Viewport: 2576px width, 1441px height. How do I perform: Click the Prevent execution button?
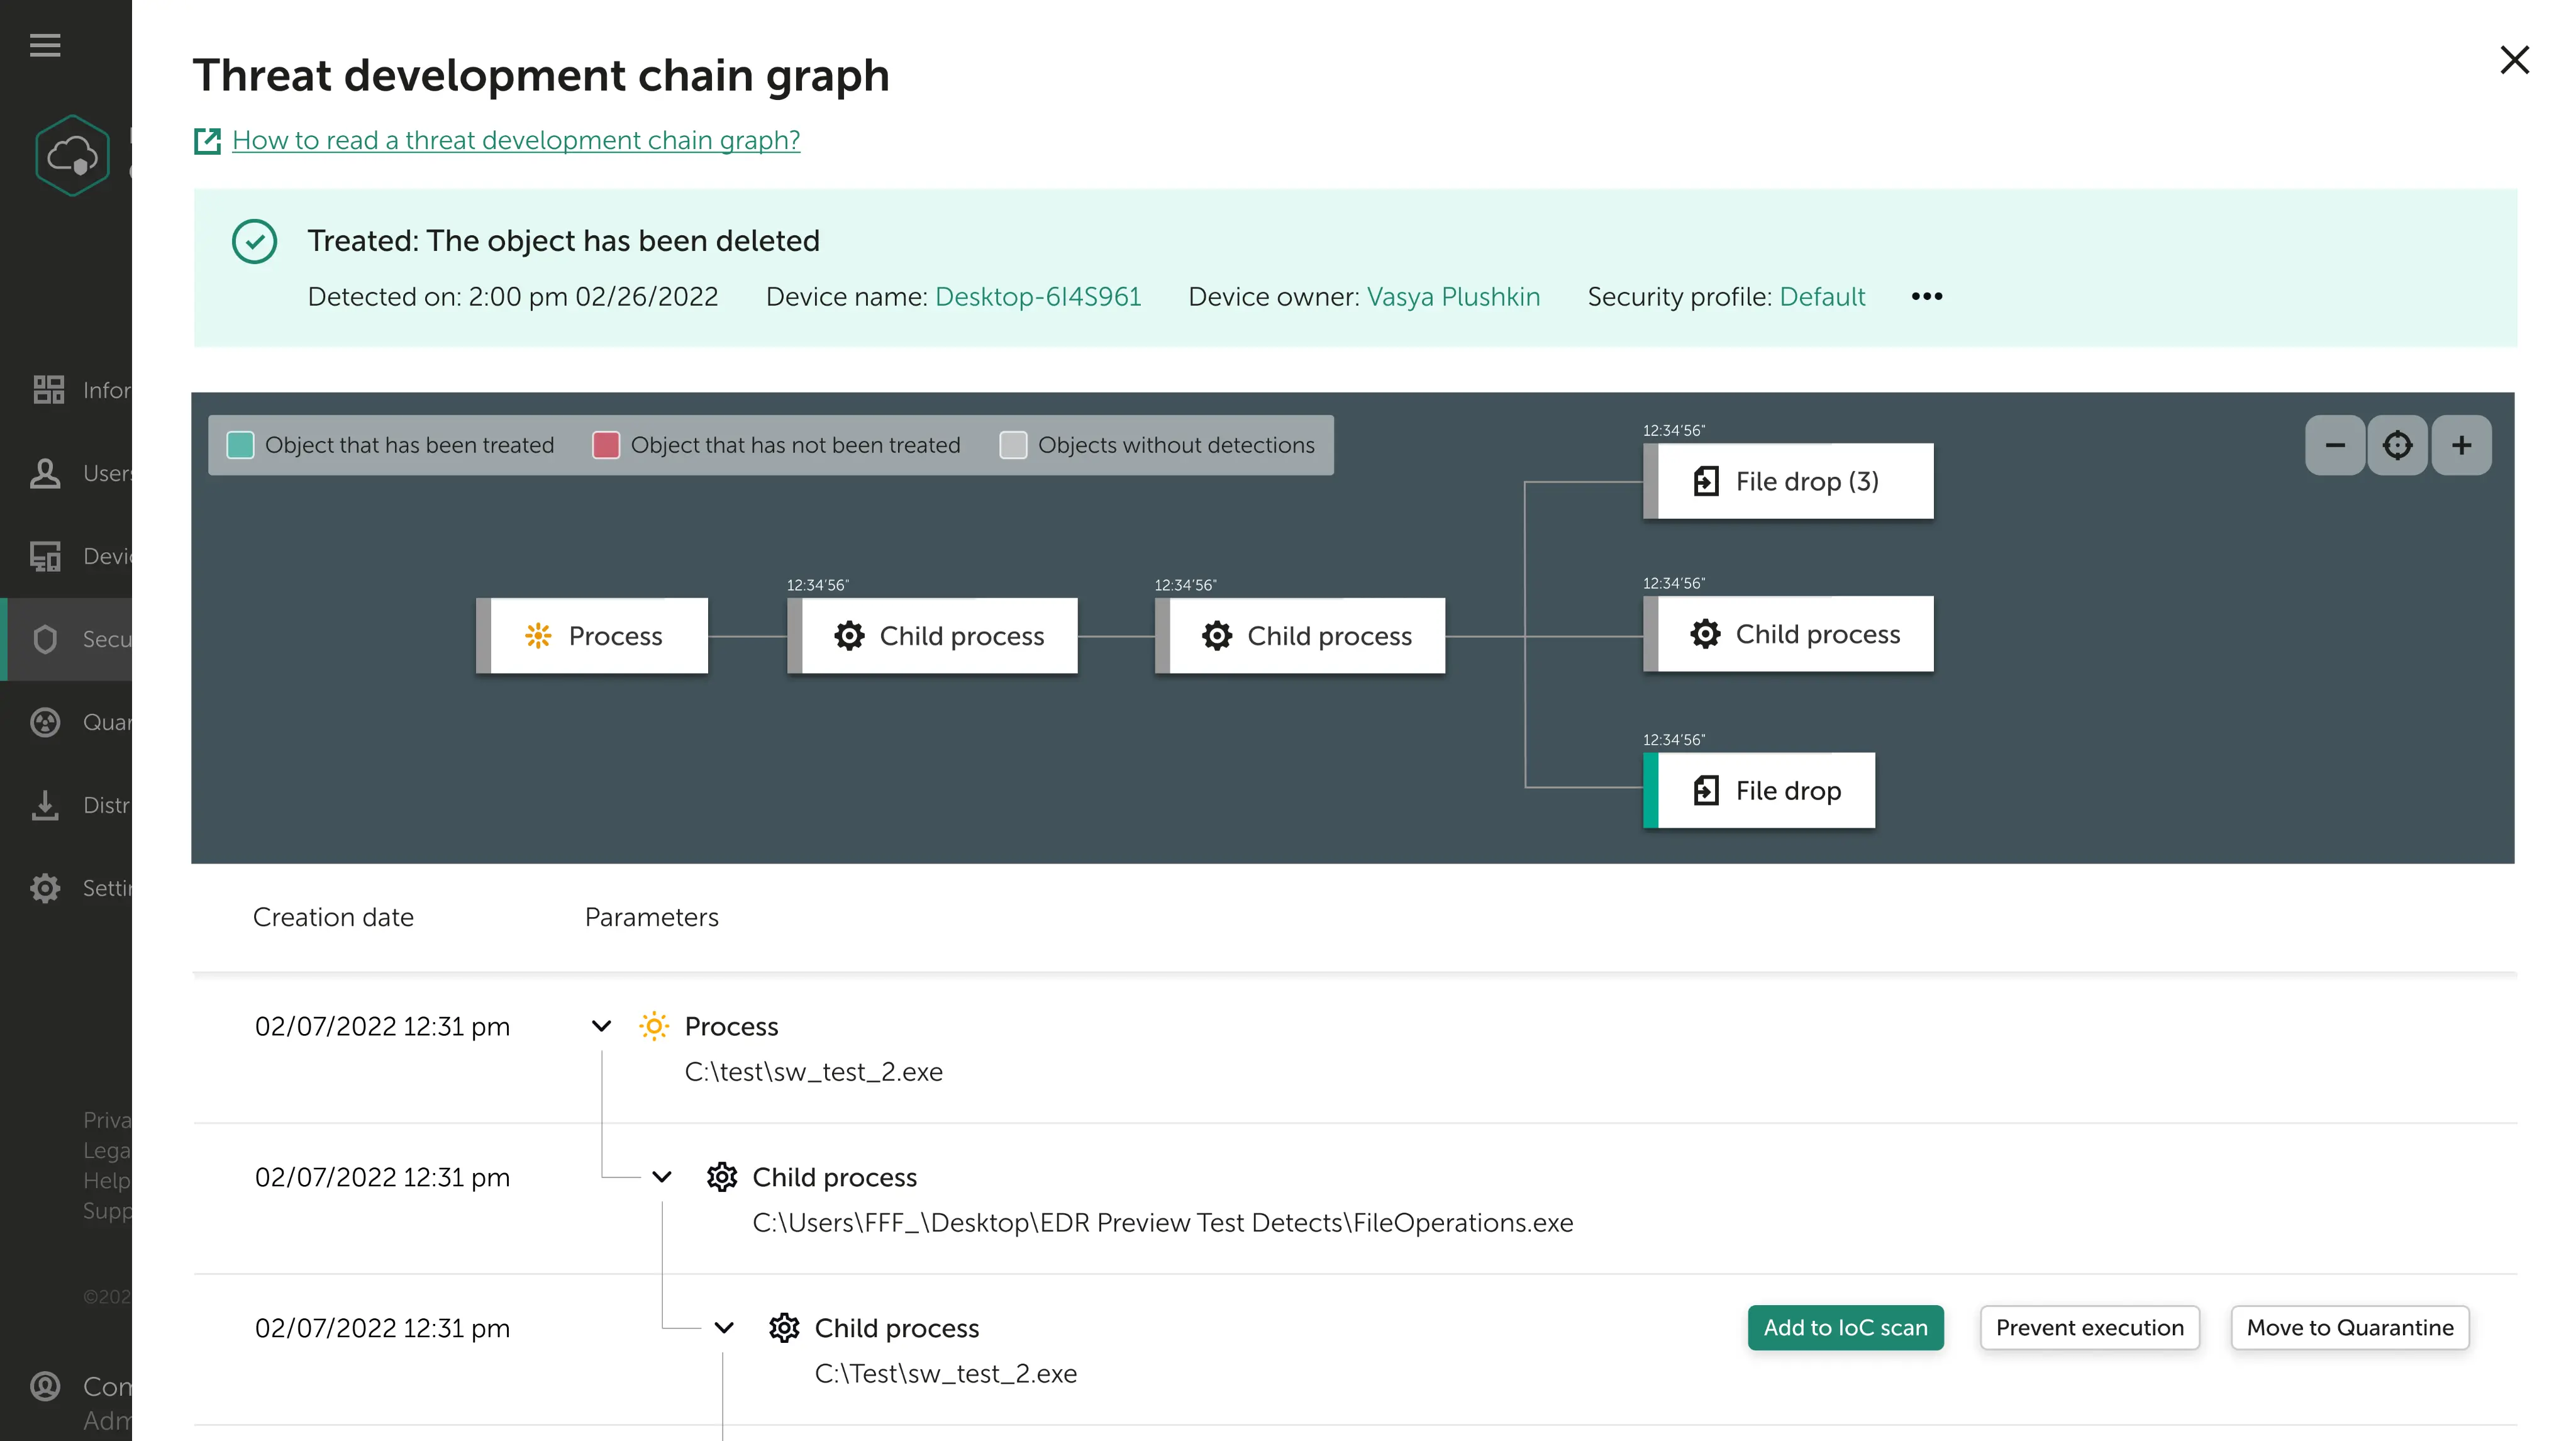point(2089,1328)
